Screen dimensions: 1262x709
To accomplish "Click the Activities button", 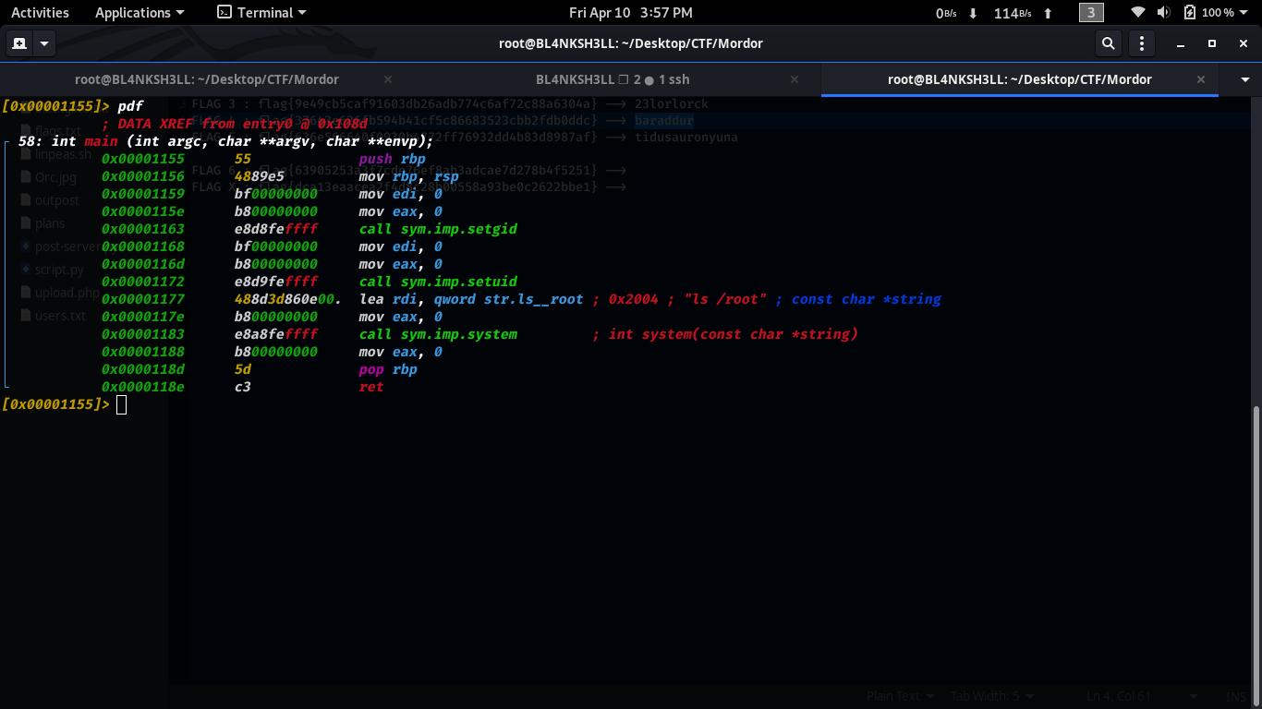I will coord(40,13).
